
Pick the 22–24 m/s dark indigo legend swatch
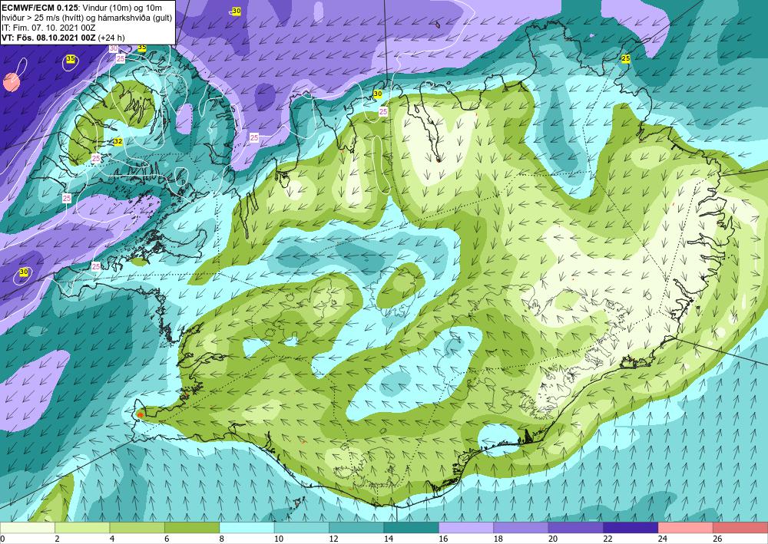(631, 528)
